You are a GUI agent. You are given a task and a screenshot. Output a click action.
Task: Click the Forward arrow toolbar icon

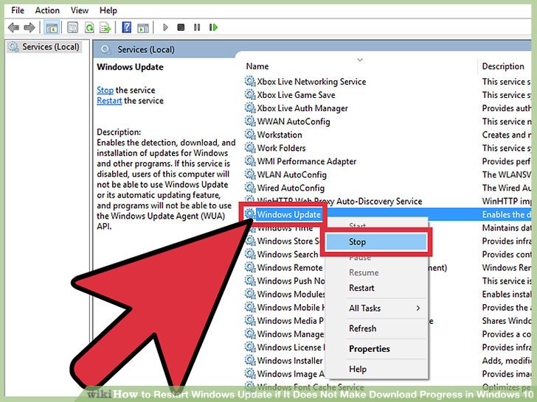click(x=30, y=27)
